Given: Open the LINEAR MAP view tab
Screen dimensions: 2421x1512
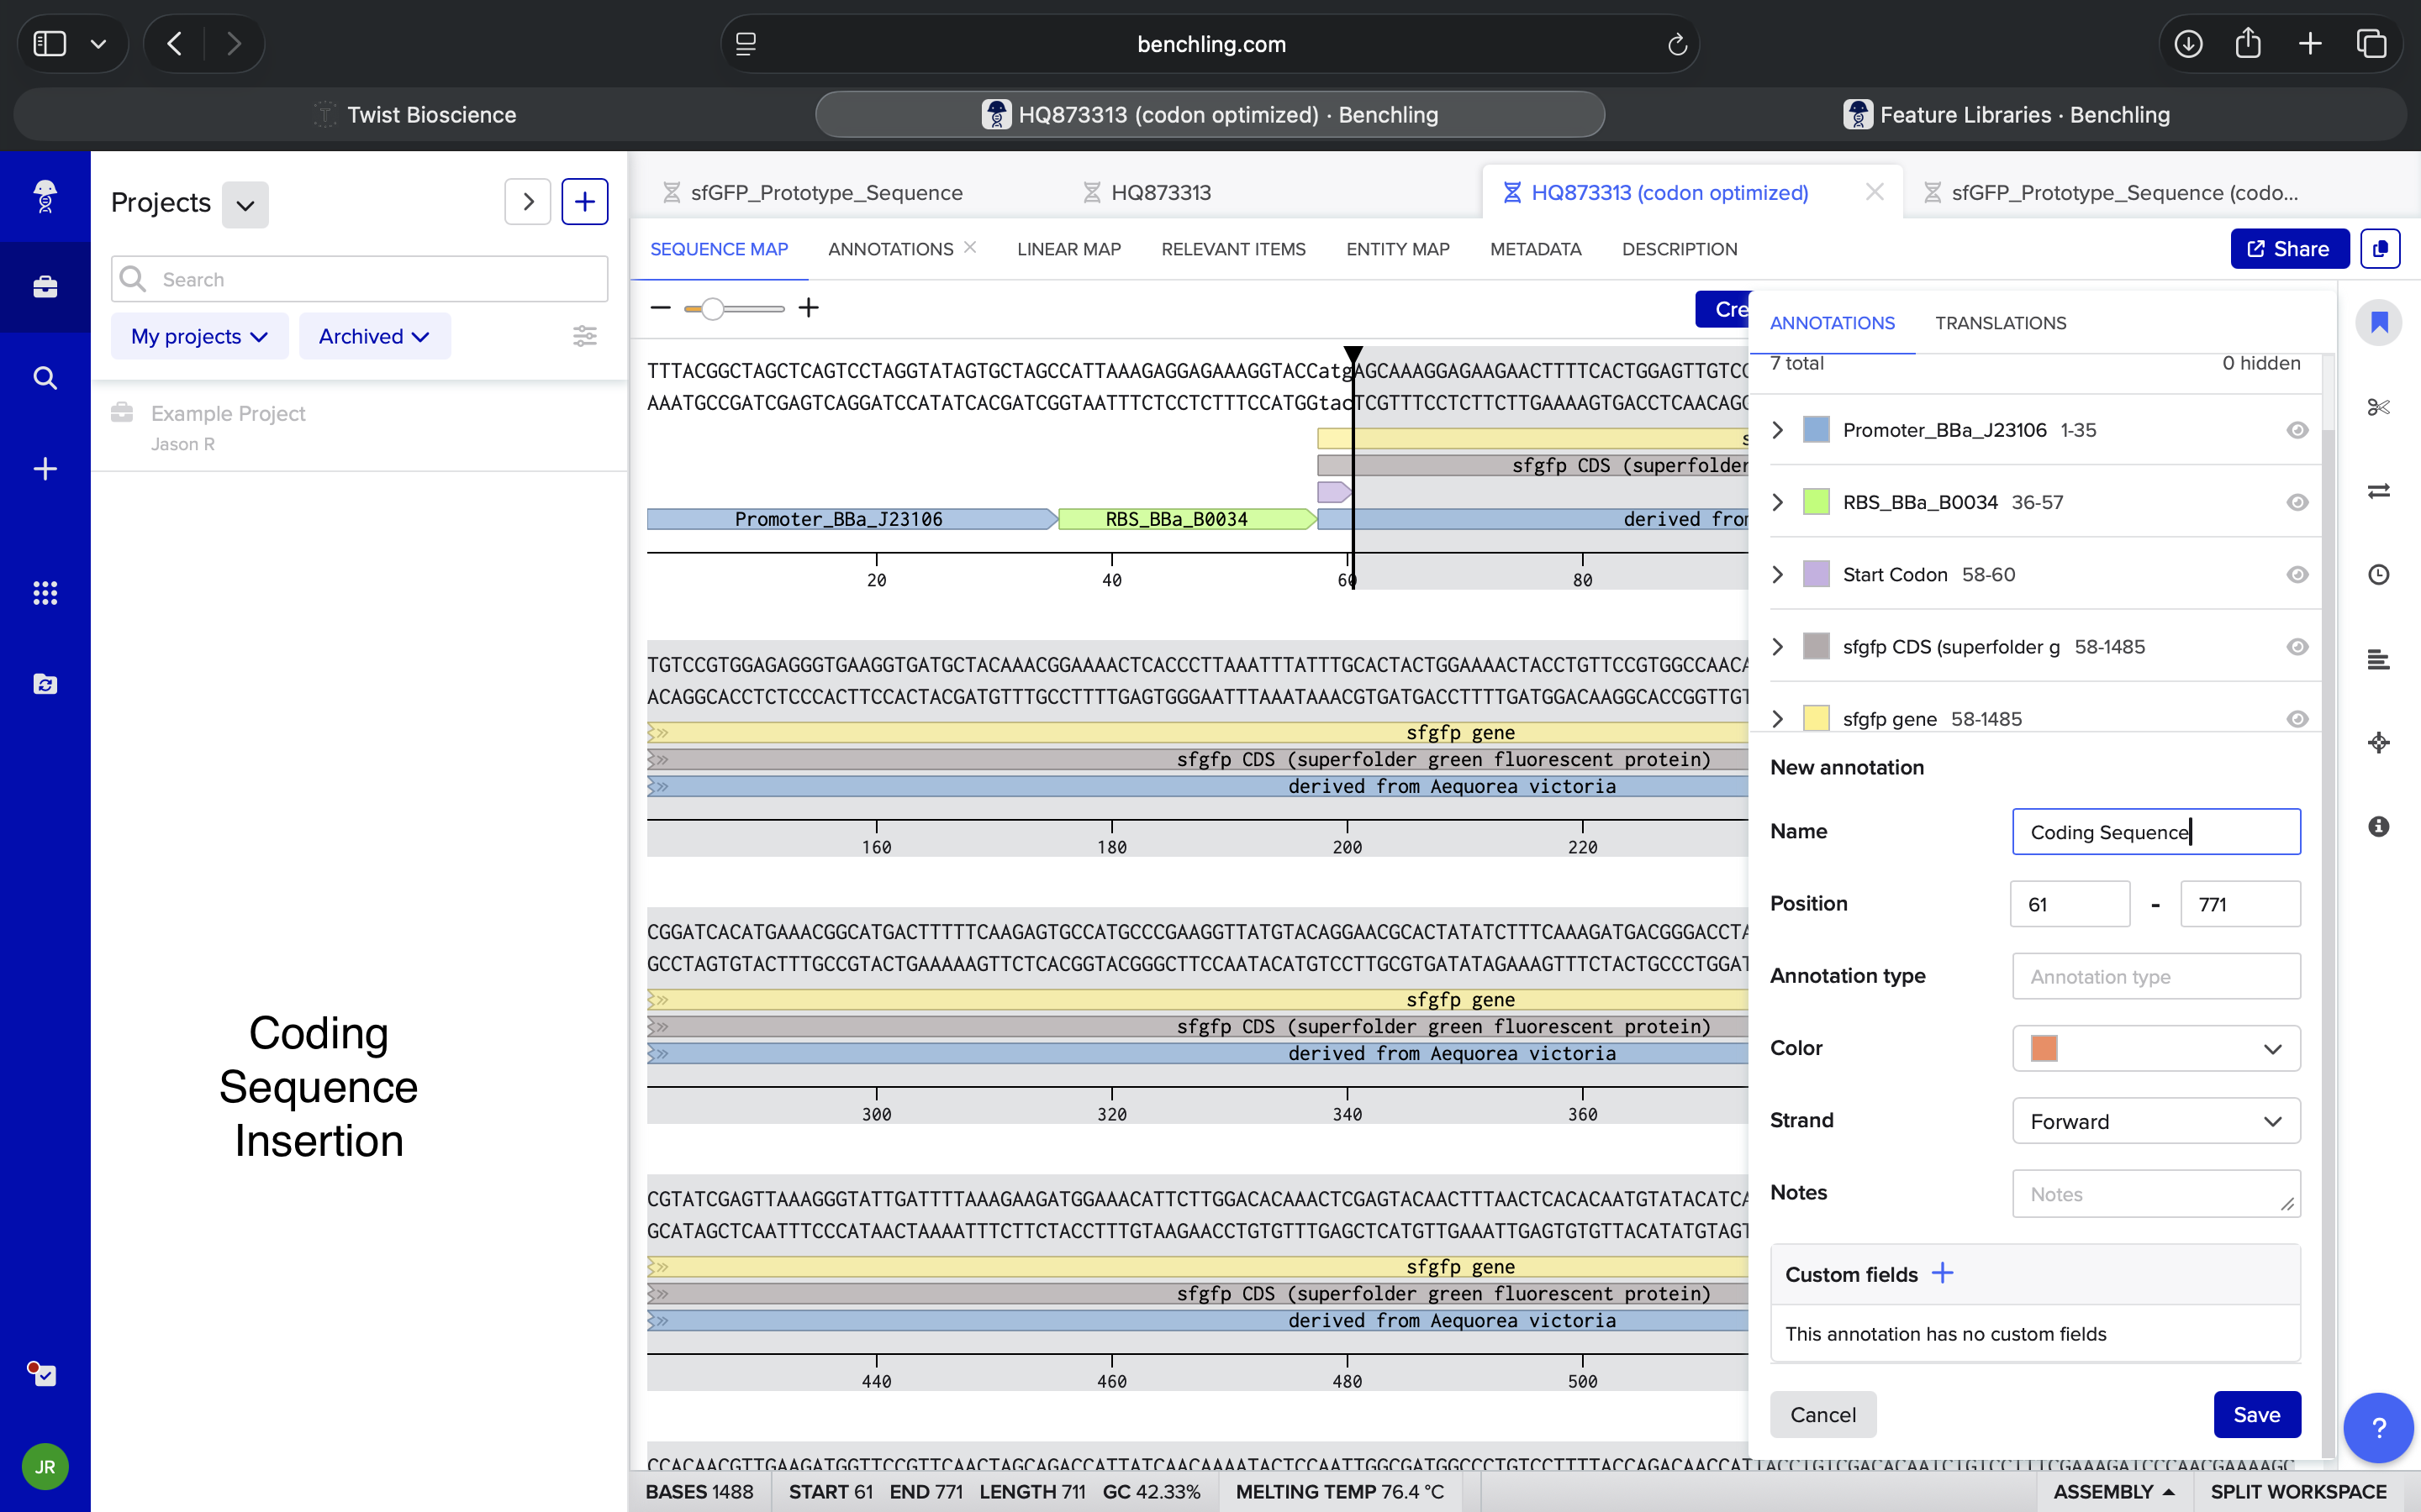Looking at the screenshot, I should pyautogui.click(x=1068, y=249).
